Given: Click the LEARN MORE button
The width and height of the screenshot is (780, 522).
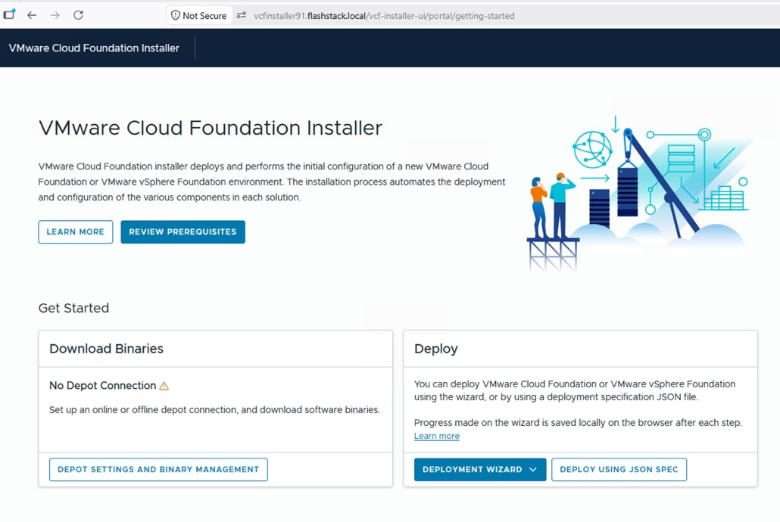Looking at the screenshot, I should (x=76, y=231).
